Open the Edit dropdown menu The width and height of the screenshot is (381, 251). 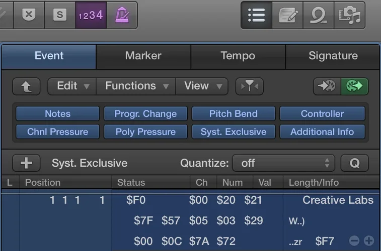click(72, 86)
